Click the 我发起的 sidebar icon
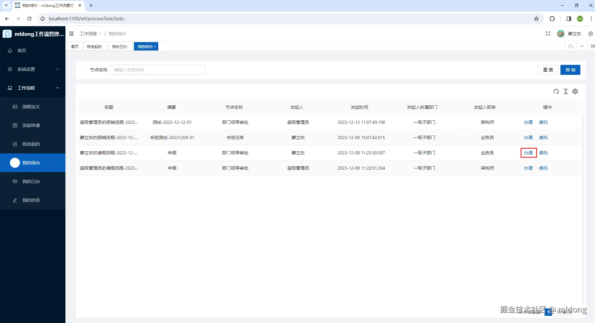Screen dimensions: 595x323 tap(15, 144)
